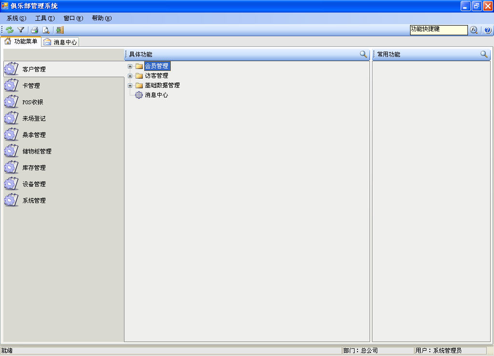Select 卡管理 in the left sidebar
Viewport: 494px width, 356px height.
[31, 86]
